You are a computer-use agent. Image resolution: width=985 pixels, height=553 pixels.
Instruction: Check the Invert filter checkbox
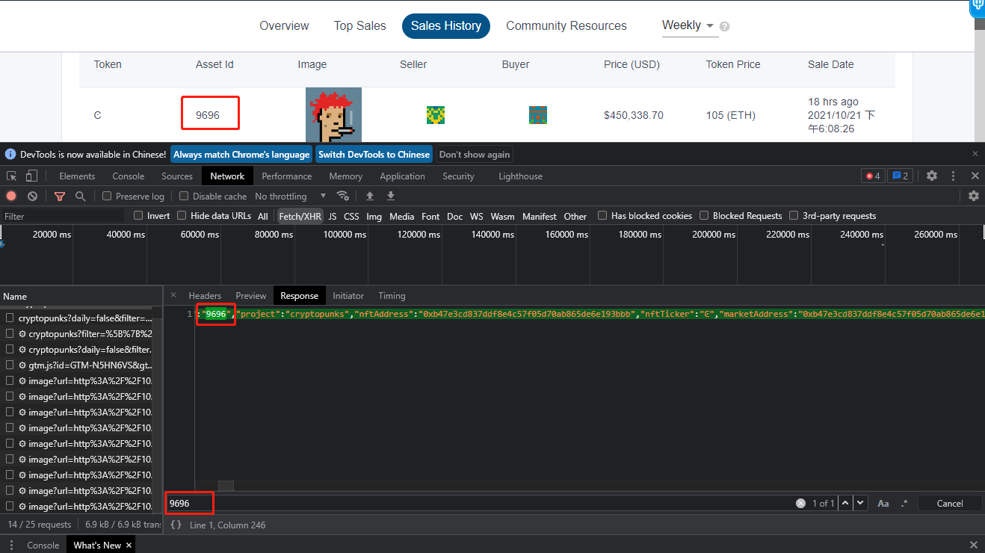(x=138, y=215)
